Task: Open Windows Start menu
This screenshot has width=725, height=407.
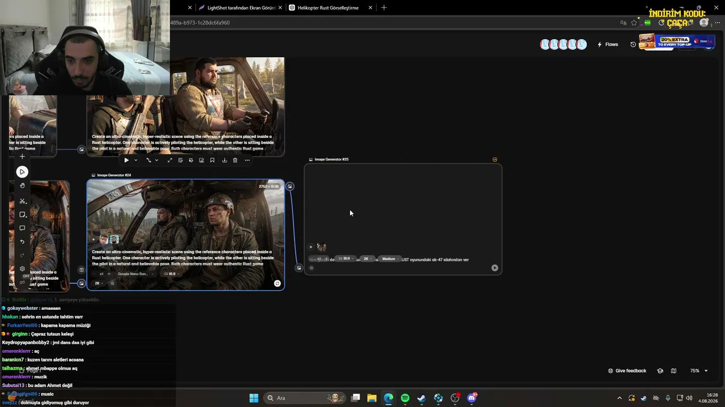Action: pyautogui.click(x=254, y=398)
